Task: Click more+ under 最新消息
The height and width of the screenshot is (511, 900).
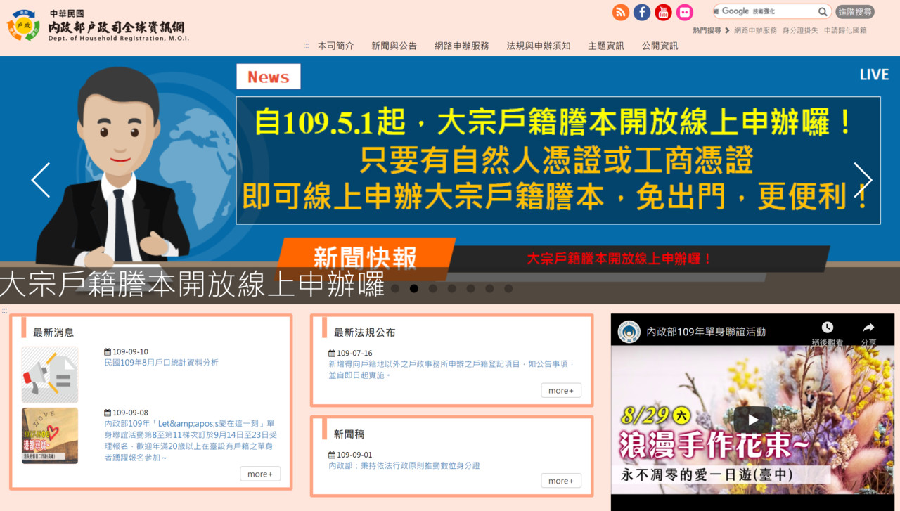Action: tap(260, 474)
